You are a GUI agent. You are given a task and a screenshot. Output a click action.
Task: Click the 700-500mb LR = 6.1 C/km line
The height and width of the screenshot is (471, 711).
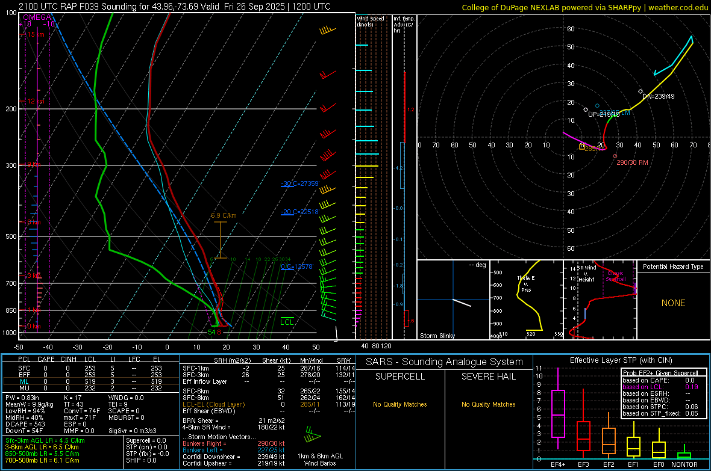pos(42,460)
